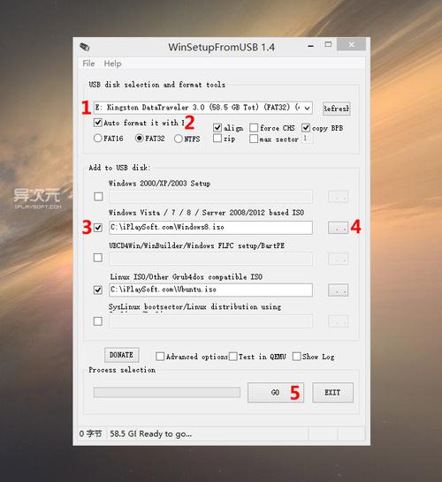Uncheck the Windows Vista/7/8 ISO checkbox
The image size is (442, 482).
point(98,228)
